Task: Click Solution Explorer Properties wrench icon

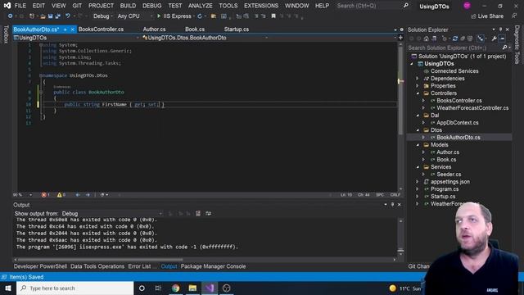Action: coord(494,39)
